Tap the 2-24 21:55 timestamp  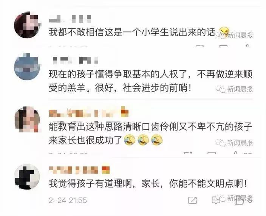[68, 200]
